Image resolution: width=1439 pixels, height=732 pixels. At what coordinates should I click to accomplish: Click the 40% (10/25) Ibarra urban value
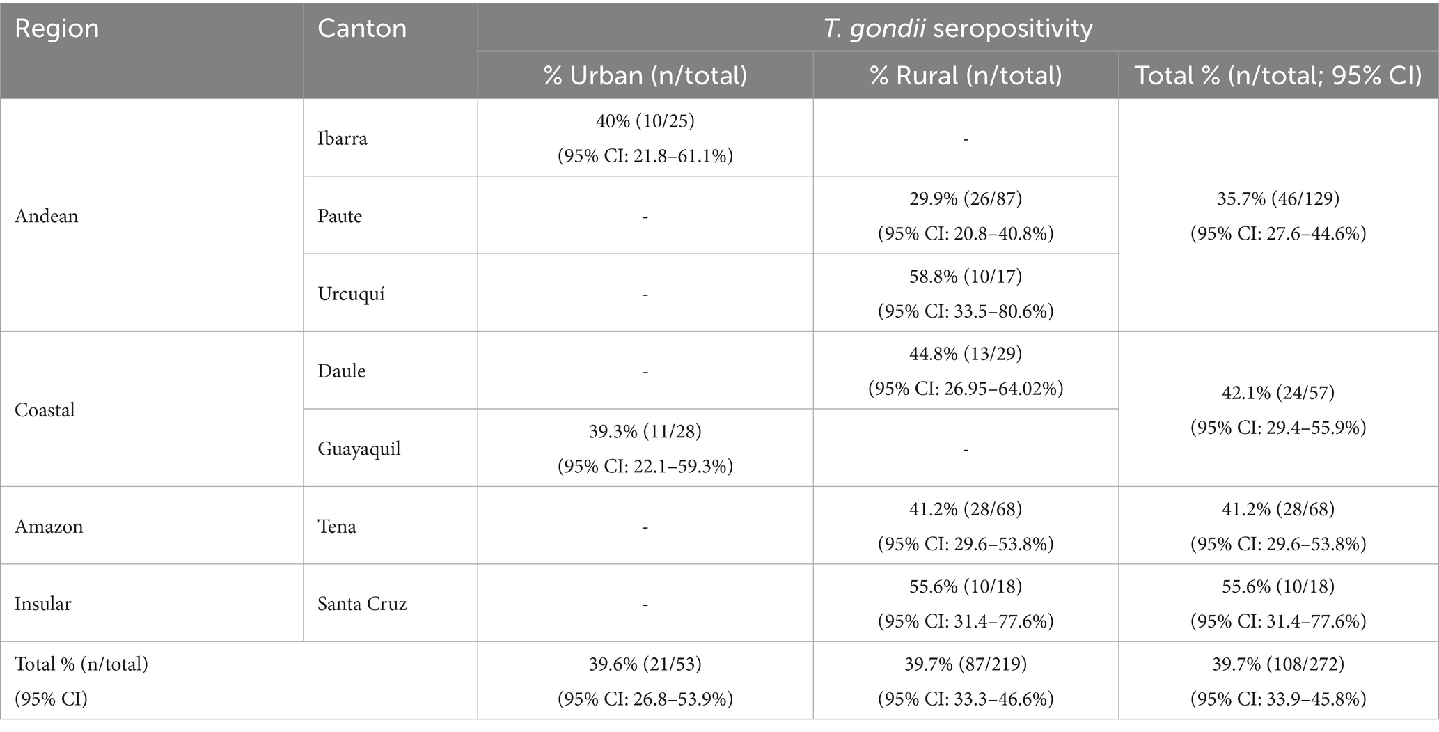(x=645, y=121)
